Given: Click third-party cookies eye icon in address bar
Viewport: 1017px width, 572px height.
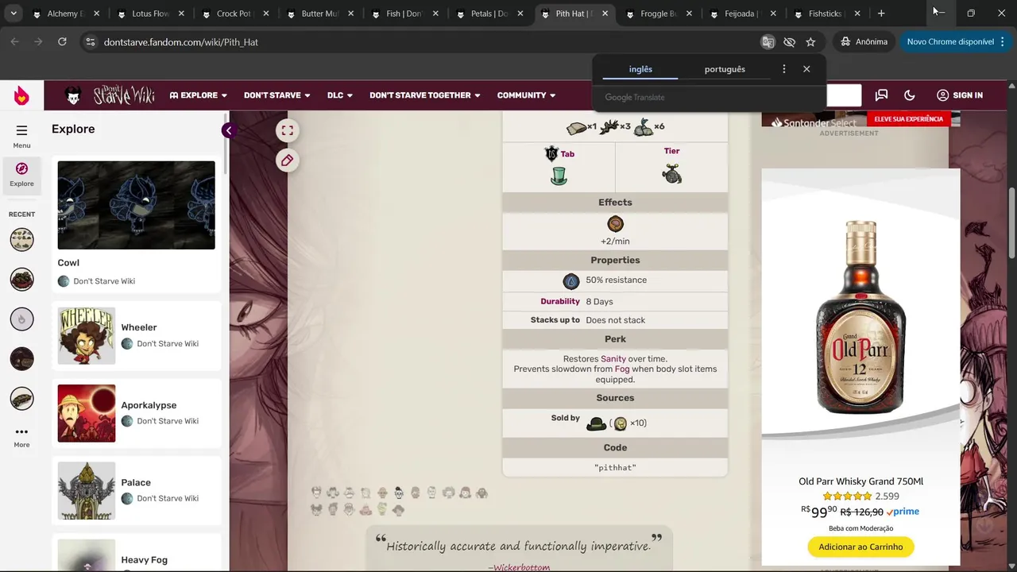Looking at the screenshot, I should tap(789, 42).
